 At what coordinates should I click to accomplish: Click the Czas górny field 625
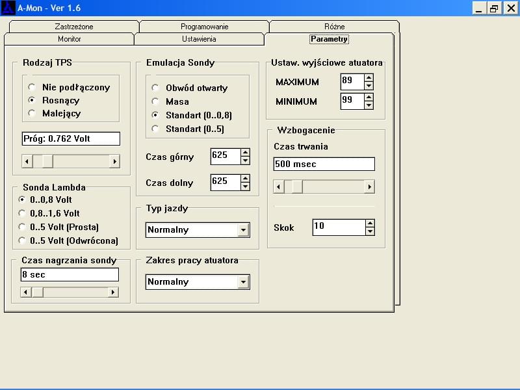226,157
